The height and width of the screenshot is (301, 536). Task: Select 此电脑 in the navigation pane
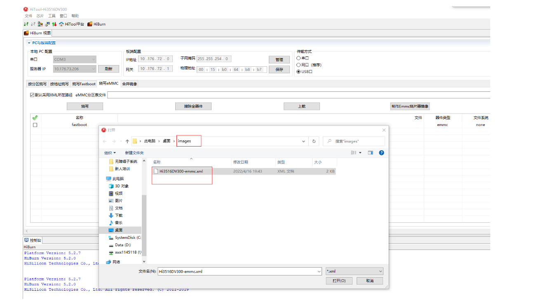pyautogui.click(x=115, y=179)
